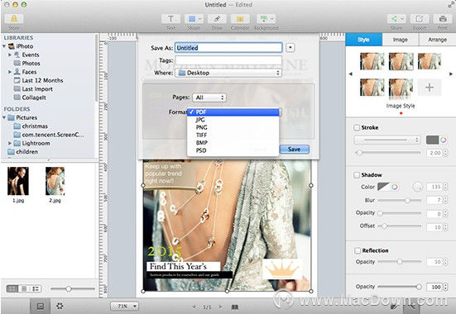The height and width of the screenshot is (314, 456).
Task: Click the Shadow Color swatch
Action: [383, 187]
